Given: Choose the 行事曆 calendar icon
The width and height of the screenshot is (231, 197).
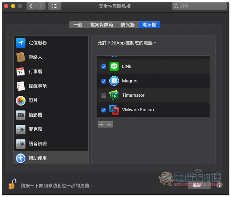Looking at the screenshot, I should (x=21, y=71).
